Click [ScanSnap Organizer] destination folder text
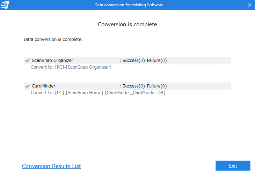The height and width of the screenshot is (176, 255). pyautogui.click(x=89, y=67)
